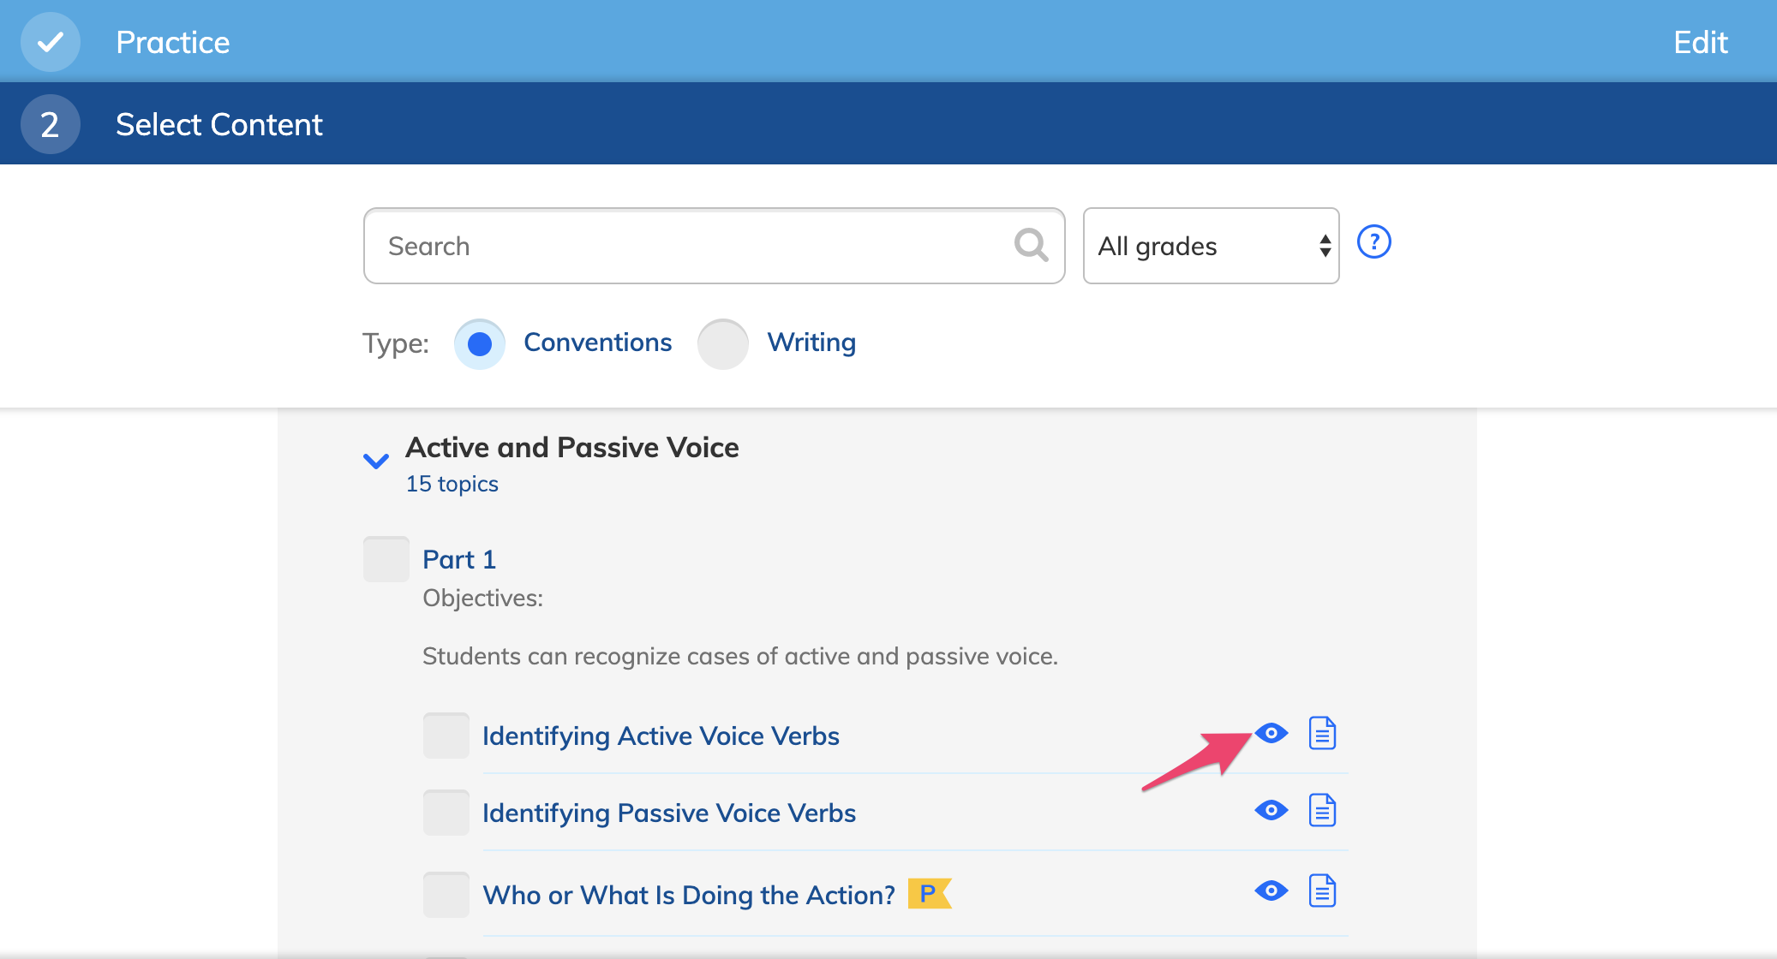Viewport: 1777px width, 959px height.
Task: Click the Writing label
Action: coord(811,342)
